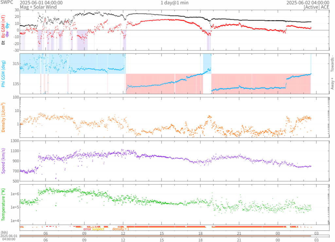The width and height of the screenshot is (335, 242).
Task: Click the orange 'density < 1' flag legend
Action: click(121, 229)
